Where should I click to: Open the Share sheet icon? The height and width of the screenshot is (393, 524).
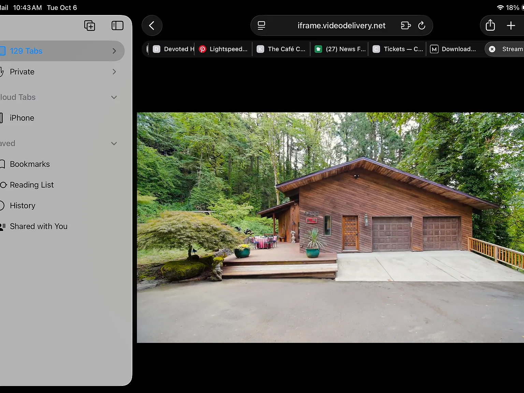pyautogui.click(x=490, y=25)
